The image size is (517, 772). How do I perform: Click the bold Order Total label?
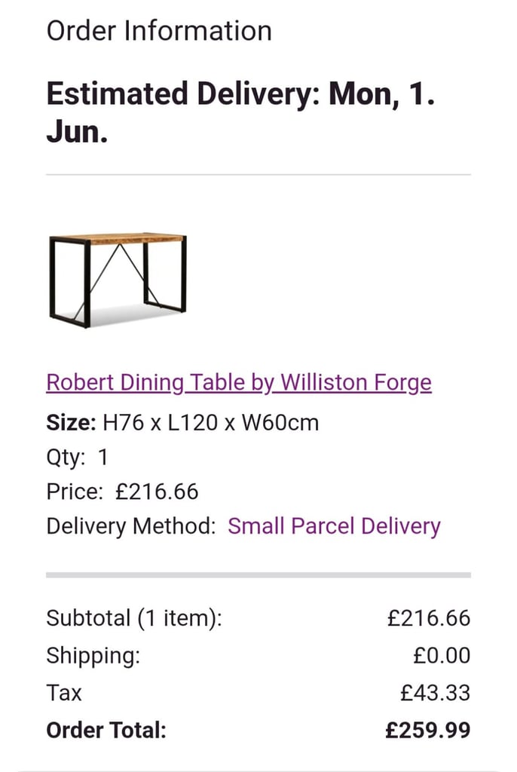[x=106, y=730]
